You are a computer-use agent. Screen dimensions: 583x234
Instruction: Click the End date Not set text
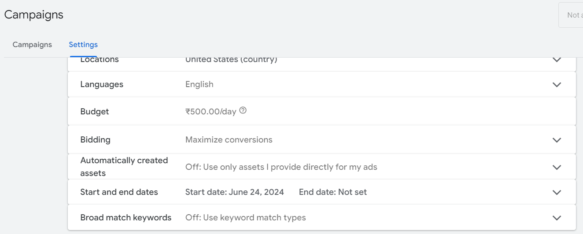[332, 192]
